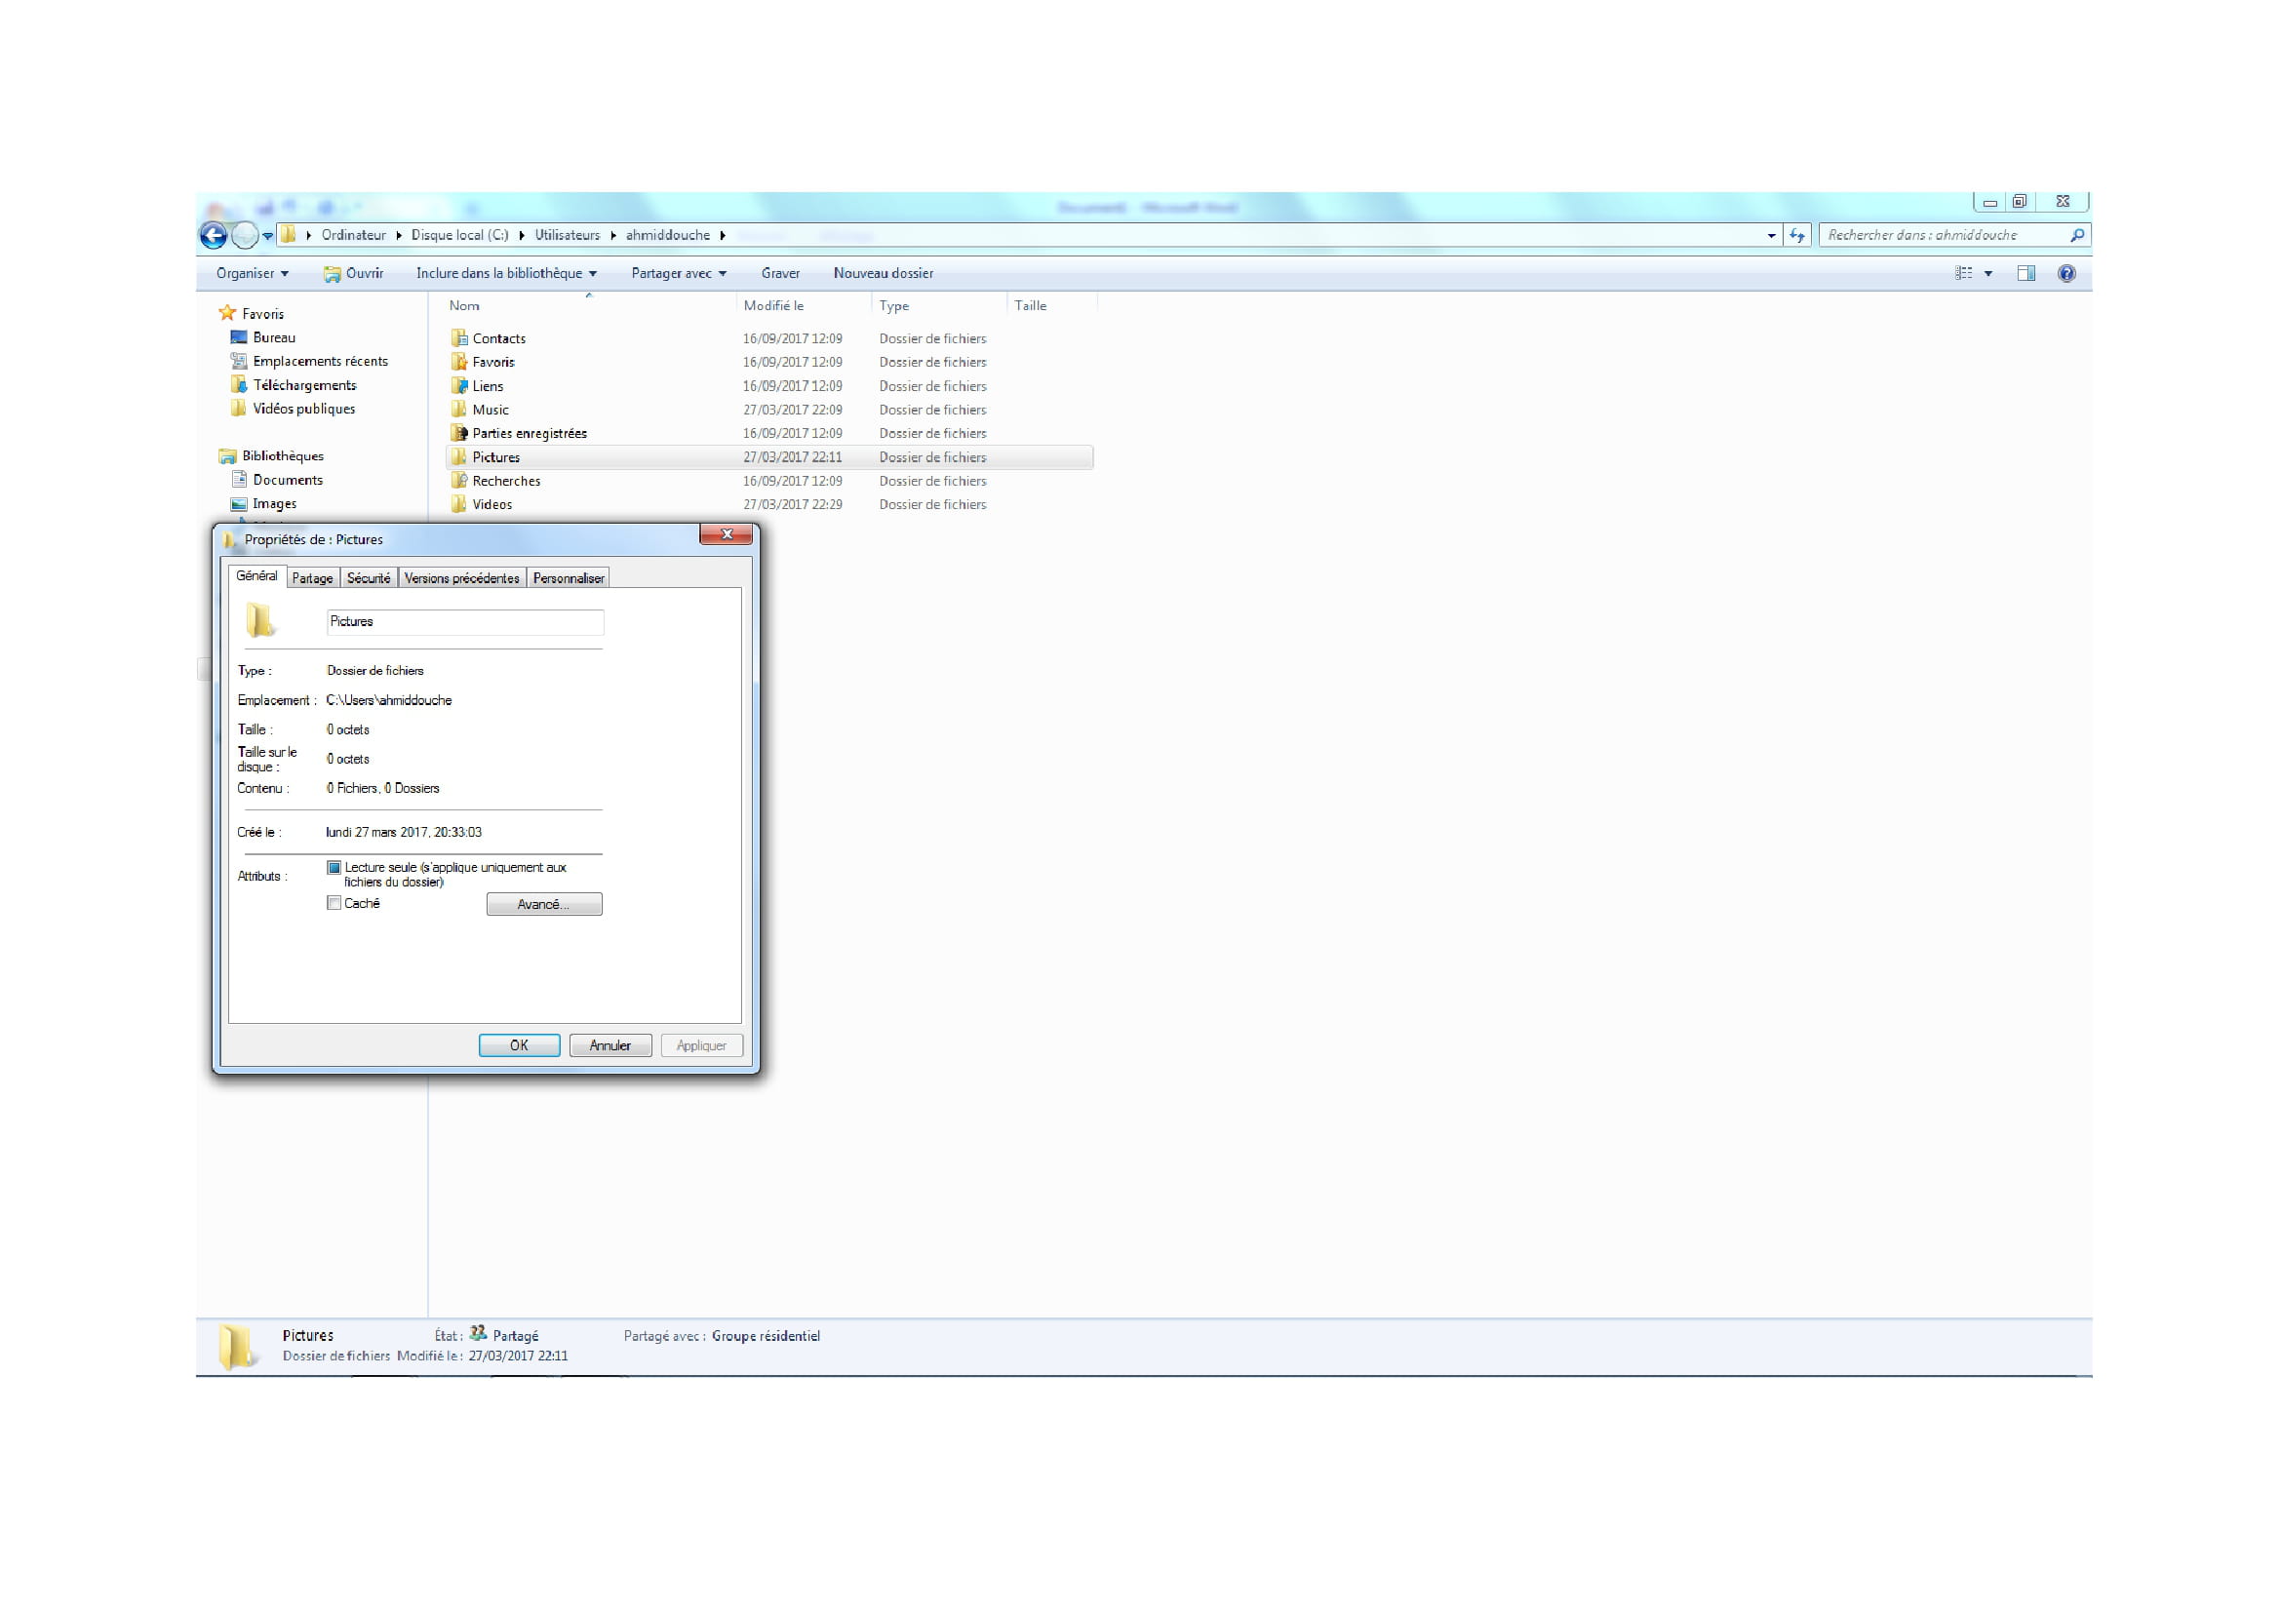
Task: Select the Contacts folder icon
Action: [459, 337]
